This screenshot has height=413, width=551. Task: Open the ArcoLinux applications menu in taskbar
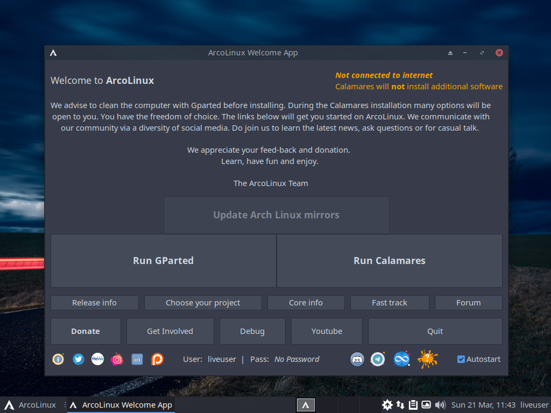click(30, 405)
